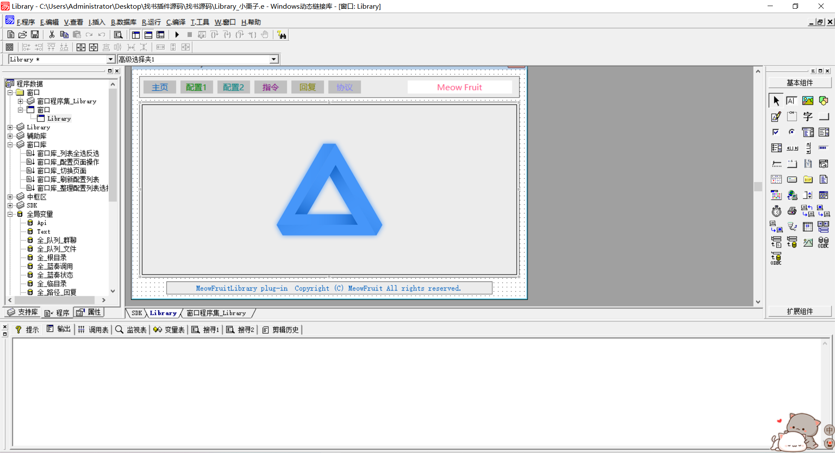Select the Timer clock component
Viewport: 835px width, 453px height.
coord(776,211)
